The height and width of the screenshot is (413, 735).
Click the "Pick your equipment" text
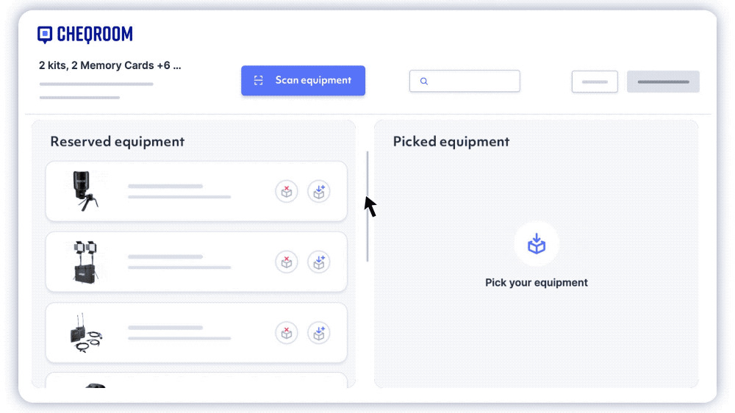(x=537, y=283)
